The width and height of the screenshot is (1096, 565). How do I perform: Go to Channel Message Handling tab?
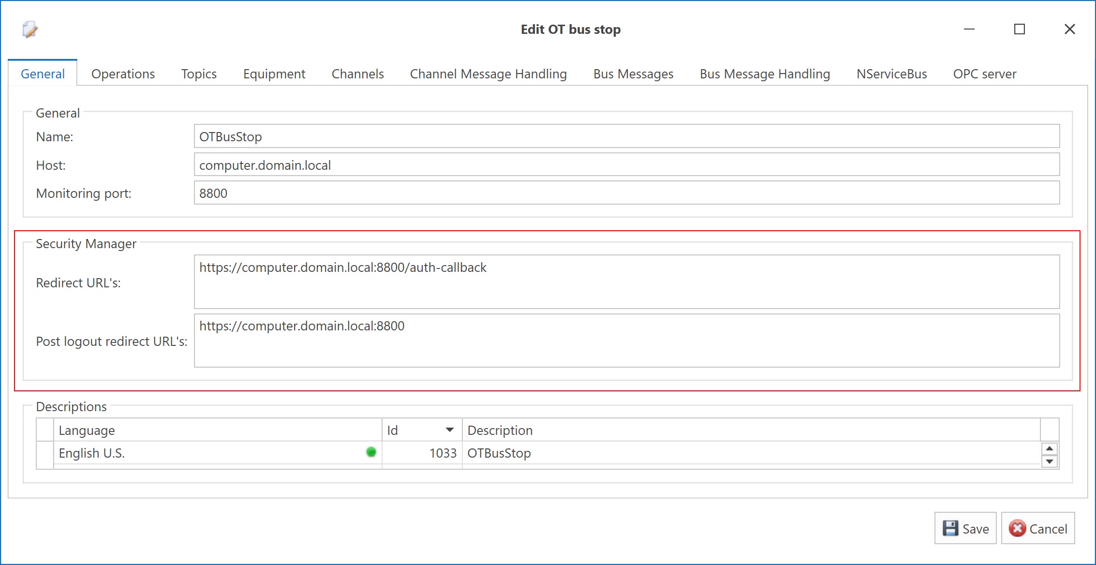[x=488, y=74]
